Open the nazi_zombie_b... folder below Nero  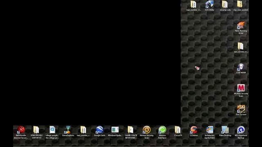pyautogui.click(x=241, y=47)
